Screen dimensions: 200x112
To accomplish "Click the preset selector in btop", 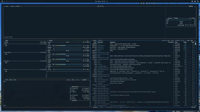I will pos(18,6).
